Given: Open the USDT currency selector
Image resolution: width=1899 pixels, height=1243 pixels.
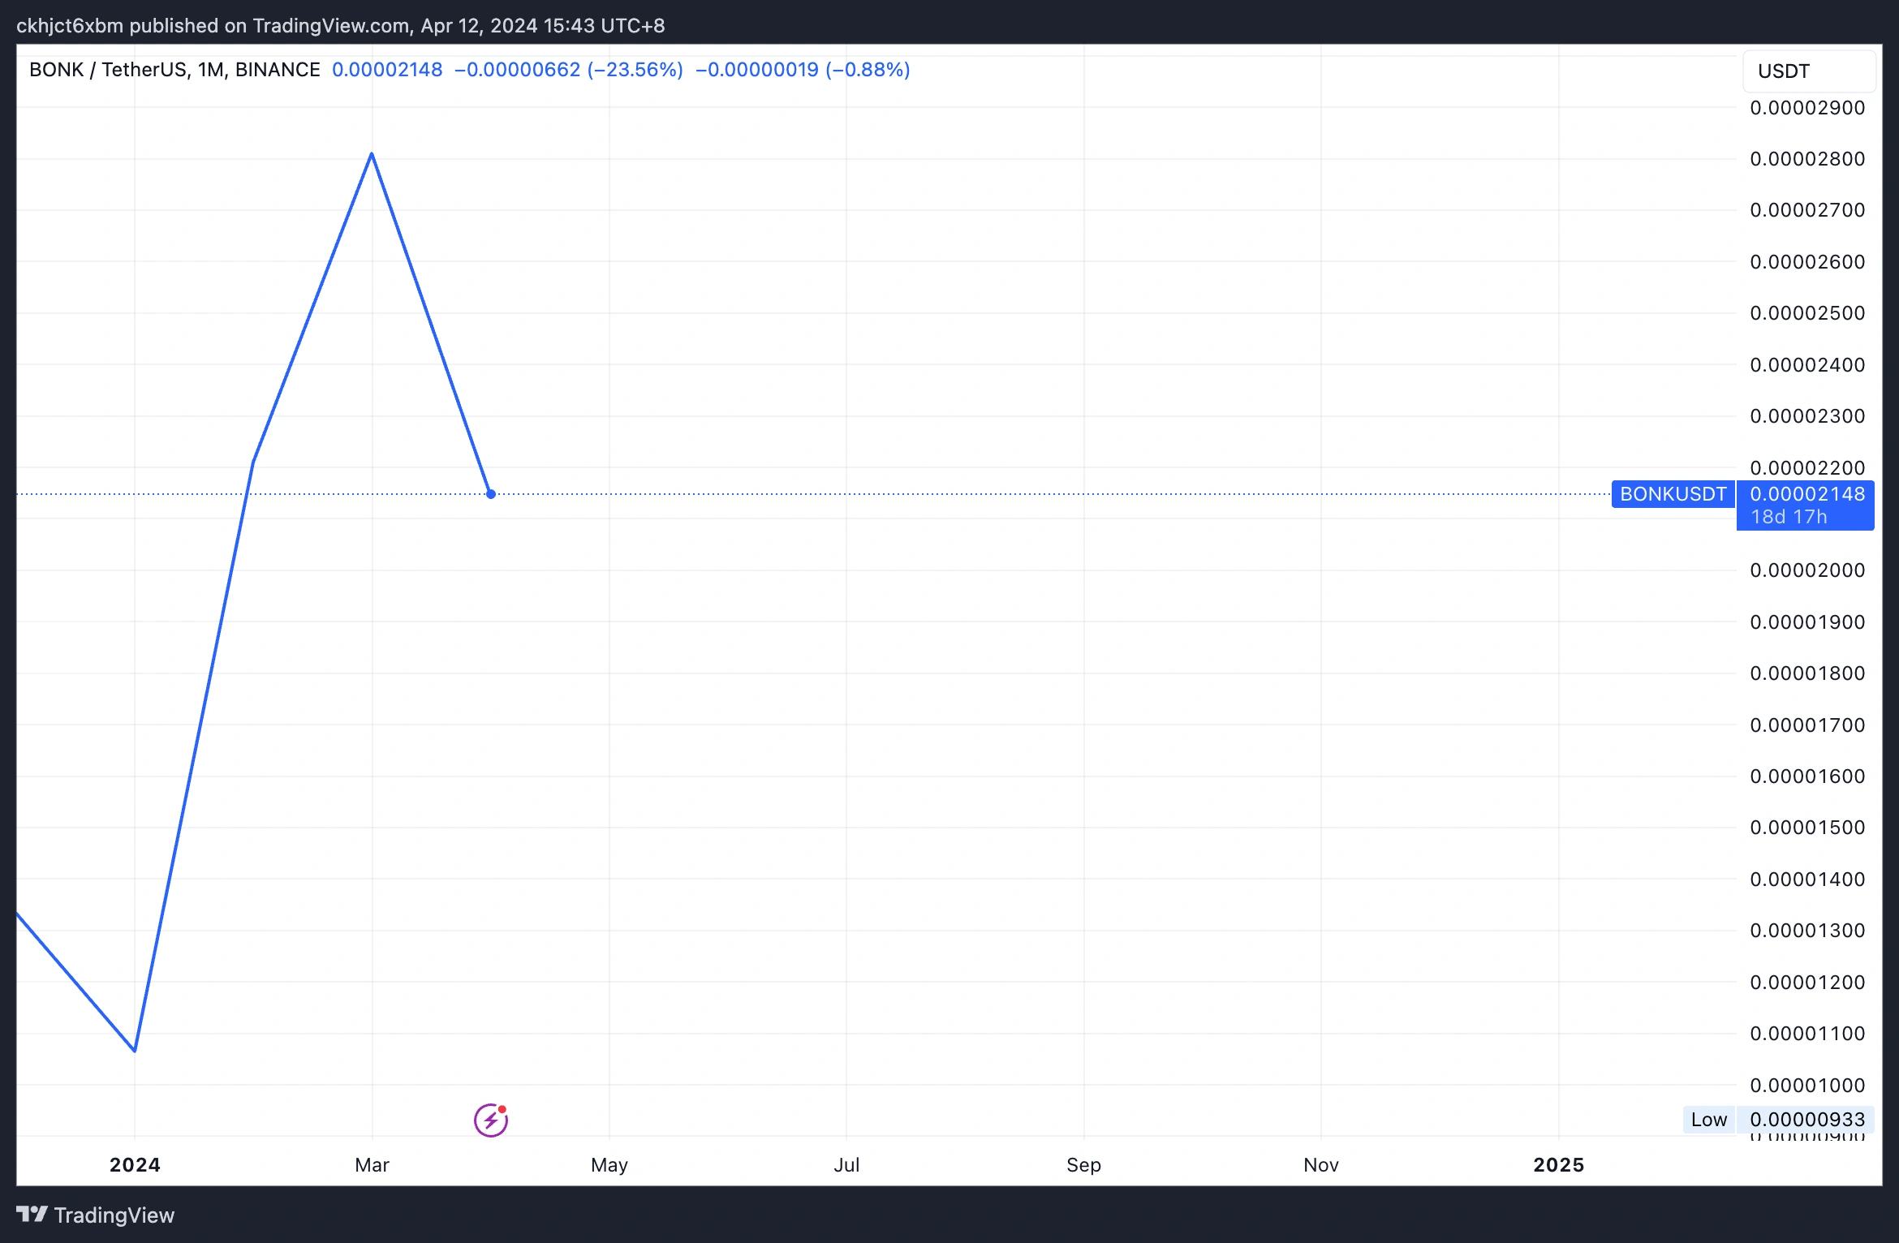Looking at the screenshot, I should pyautogui.click(x=1809, y=71).
